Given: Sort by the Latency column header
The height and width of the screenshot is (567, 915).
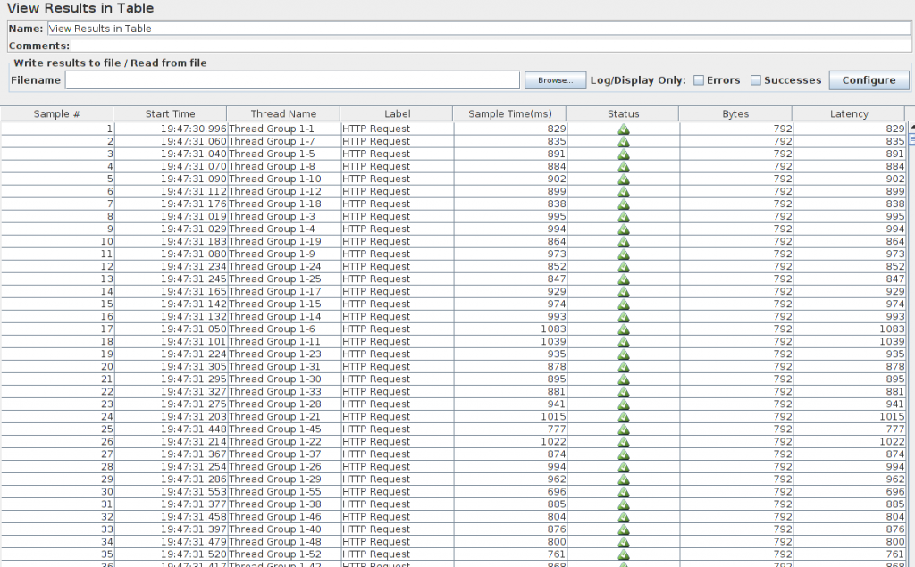Looking at the screenshot, I should pos(848,113).
